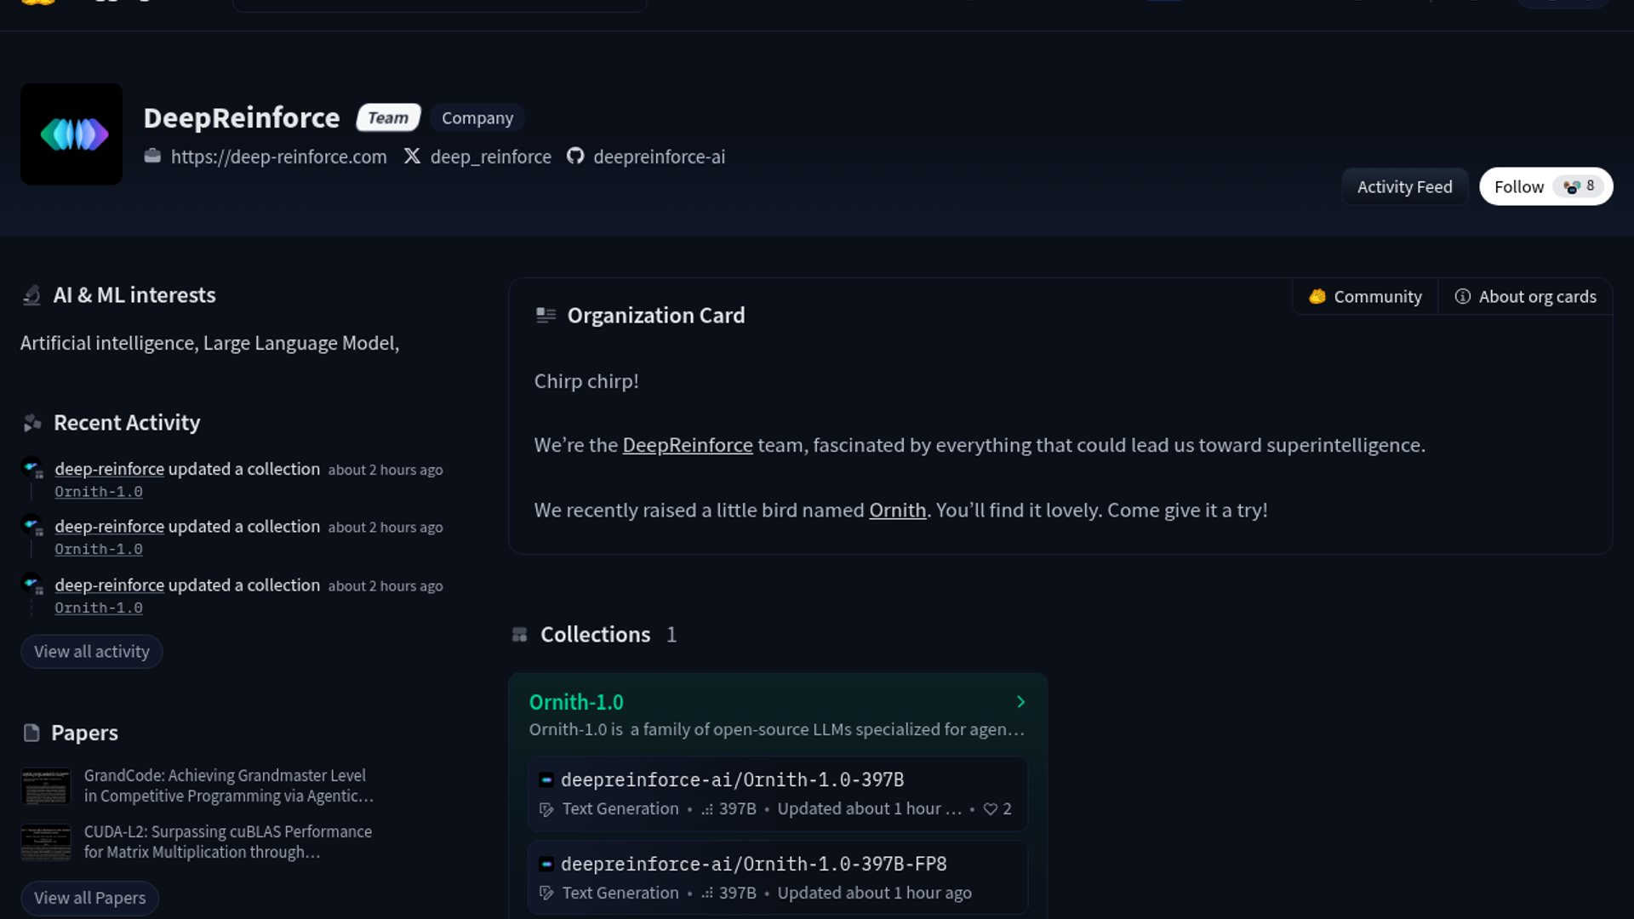The image size is (1634, 919).
Task: Open the Activity Feed
Action: [1404, 186]
